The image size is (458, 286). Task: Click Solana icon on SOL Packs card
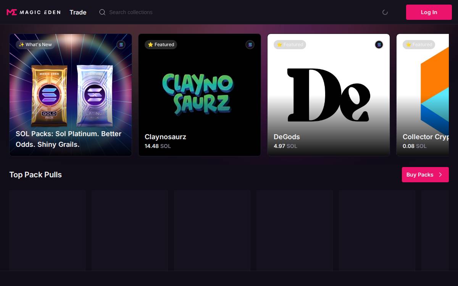[121, 45]
